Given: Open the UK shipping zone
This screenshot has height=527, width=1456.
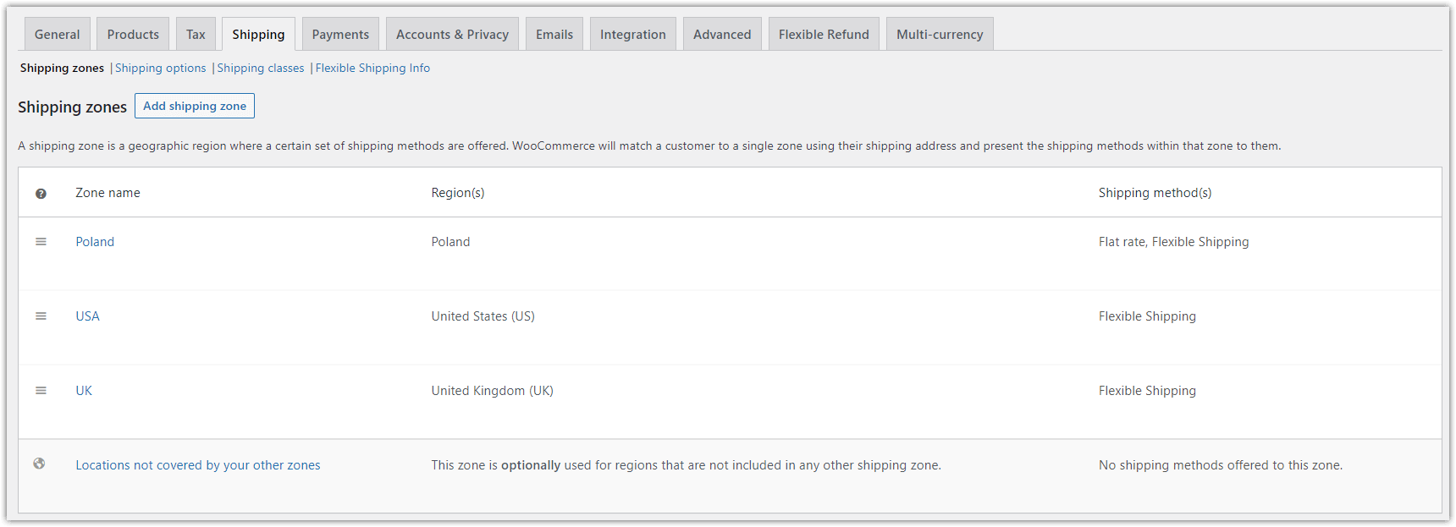Looking at the screenshot, I should tap(84, 391).
